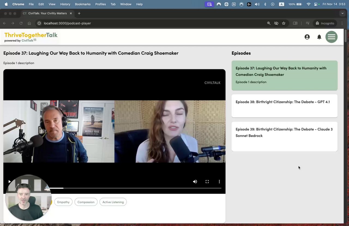Open Chrome three-dot menu
The image size is (349, 226).
342,23
